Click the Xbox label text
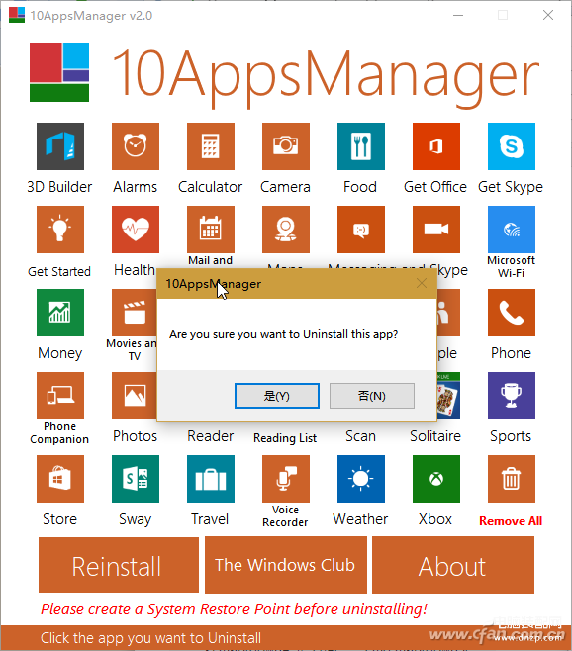Viewport: 572px width, 651px height. pyautogui.click(x=435, y=519)
